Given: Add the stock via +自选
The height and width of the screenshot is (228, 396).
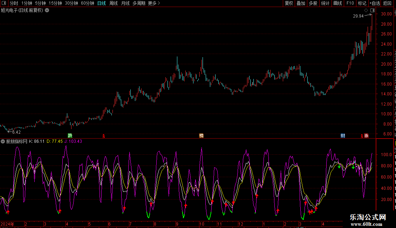Looking at the screenshot, I should (x=375, y=3).
